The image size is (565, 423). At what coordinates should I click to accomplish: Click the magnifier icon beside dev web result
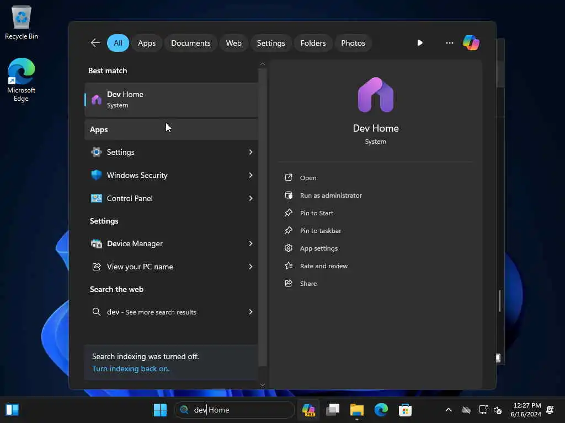[96, 312]
